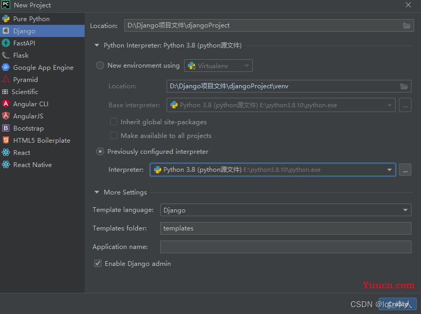421x314 pixels.
Task: Pick the HTML5 Boilerplate icon
Action: [x=6, y=141]
